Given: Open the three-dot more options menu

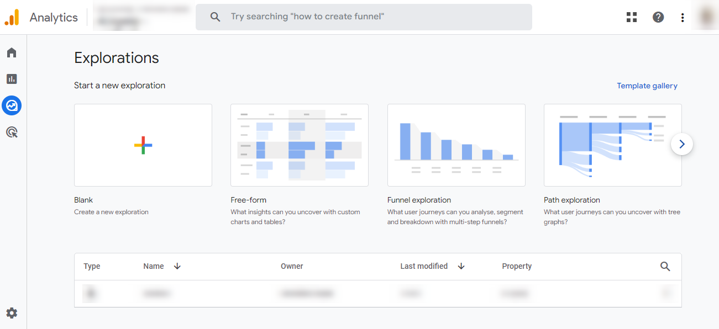Looking at the screenshot, I should [683, 17].
